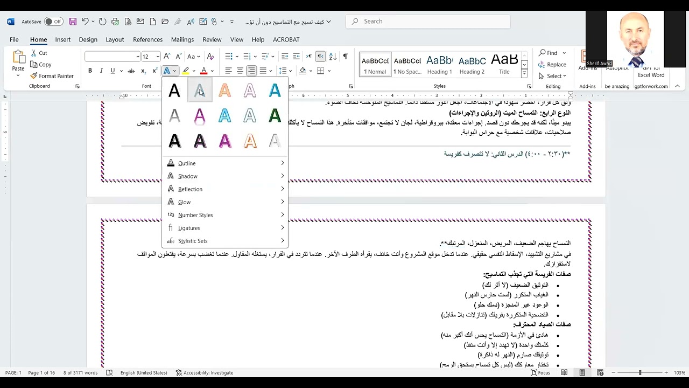The image size is (689, 388).
Task: Click the Open folder icon in quick access toolbar
Action: click(165, 22)
